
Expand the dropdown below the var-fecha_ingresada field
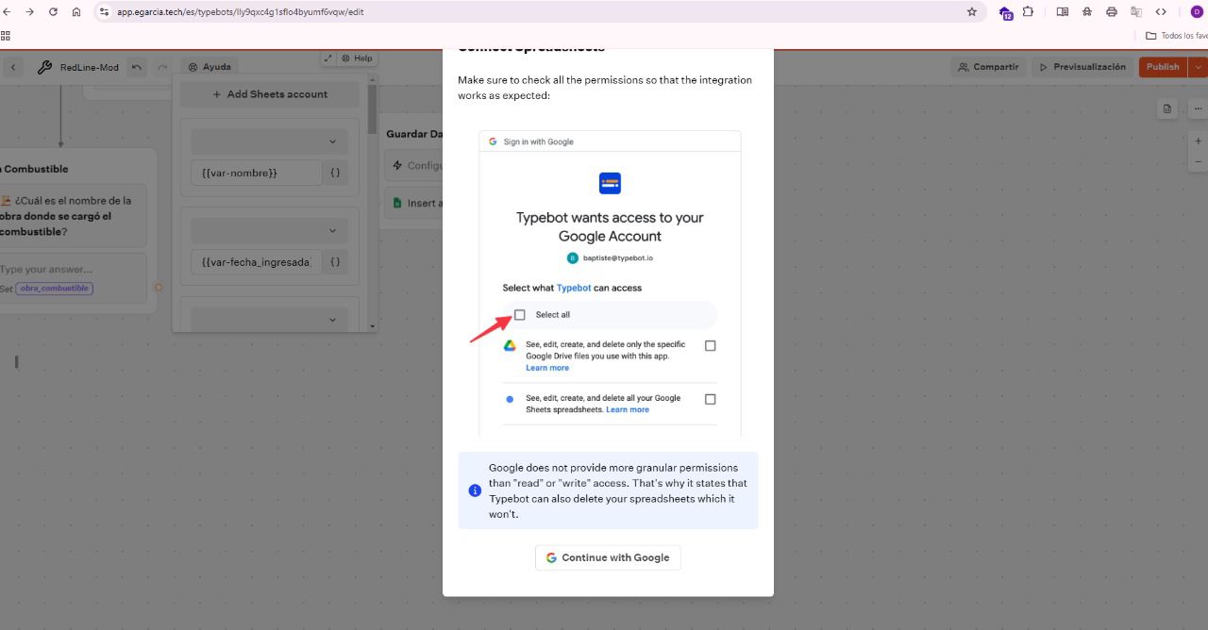270,320
